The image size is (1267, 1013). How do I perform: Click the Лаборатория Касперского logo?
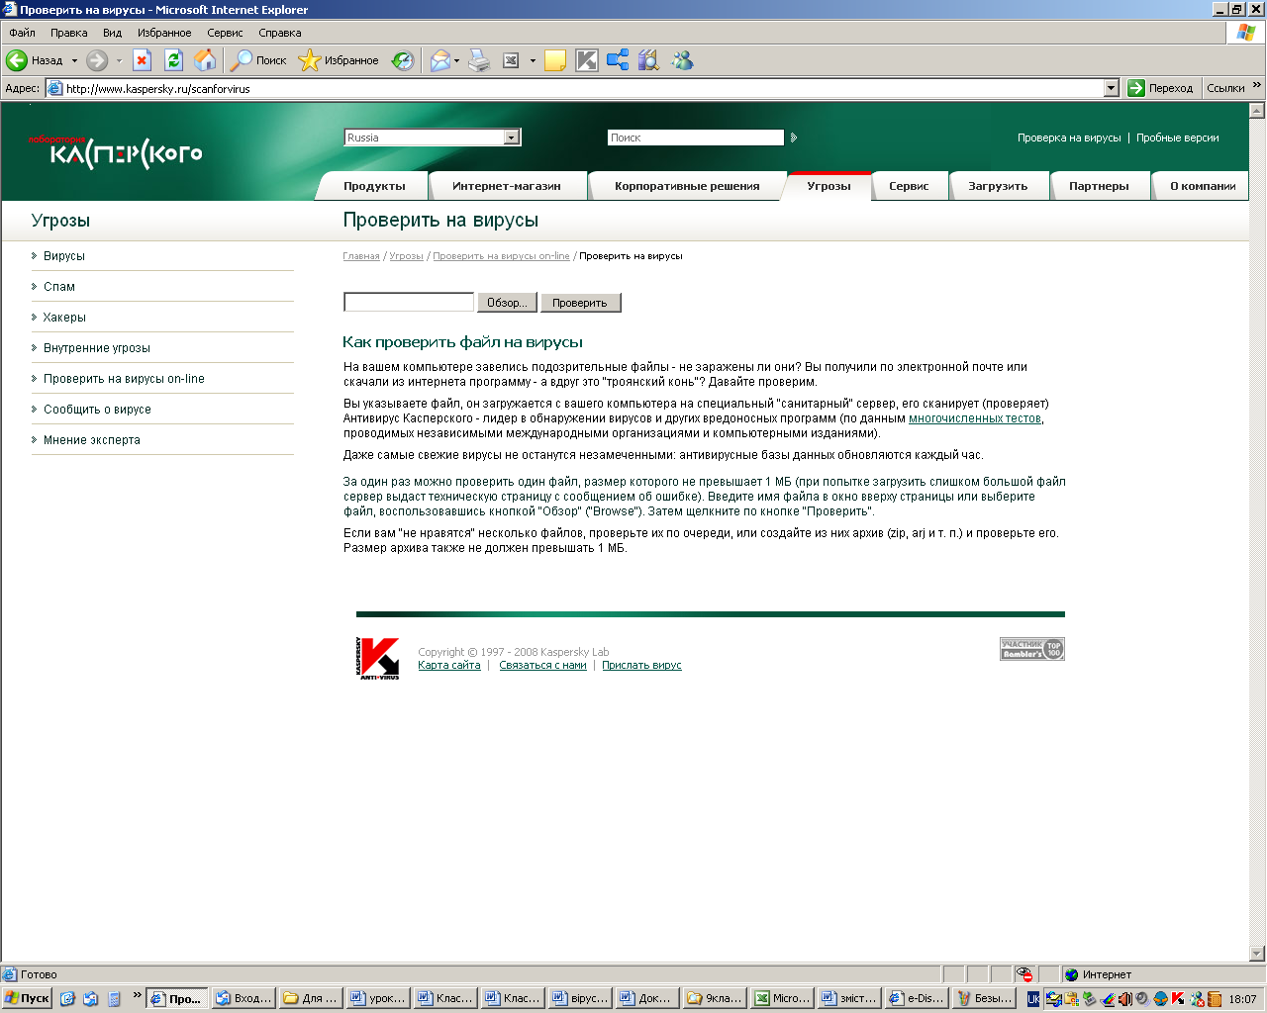(x=115, y=151)
